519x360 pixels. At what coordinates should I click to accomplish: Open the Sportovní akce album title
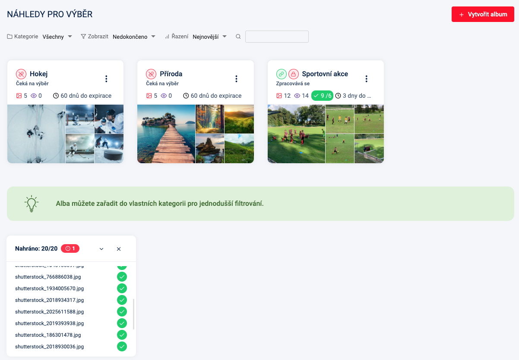coord(325,74)
